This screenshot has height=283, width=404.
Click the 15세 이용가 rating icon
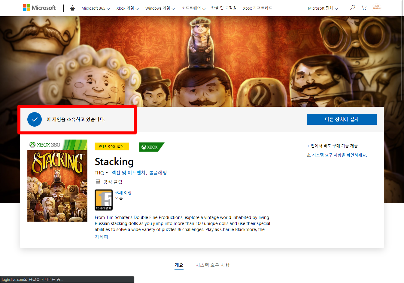(104, 200)
